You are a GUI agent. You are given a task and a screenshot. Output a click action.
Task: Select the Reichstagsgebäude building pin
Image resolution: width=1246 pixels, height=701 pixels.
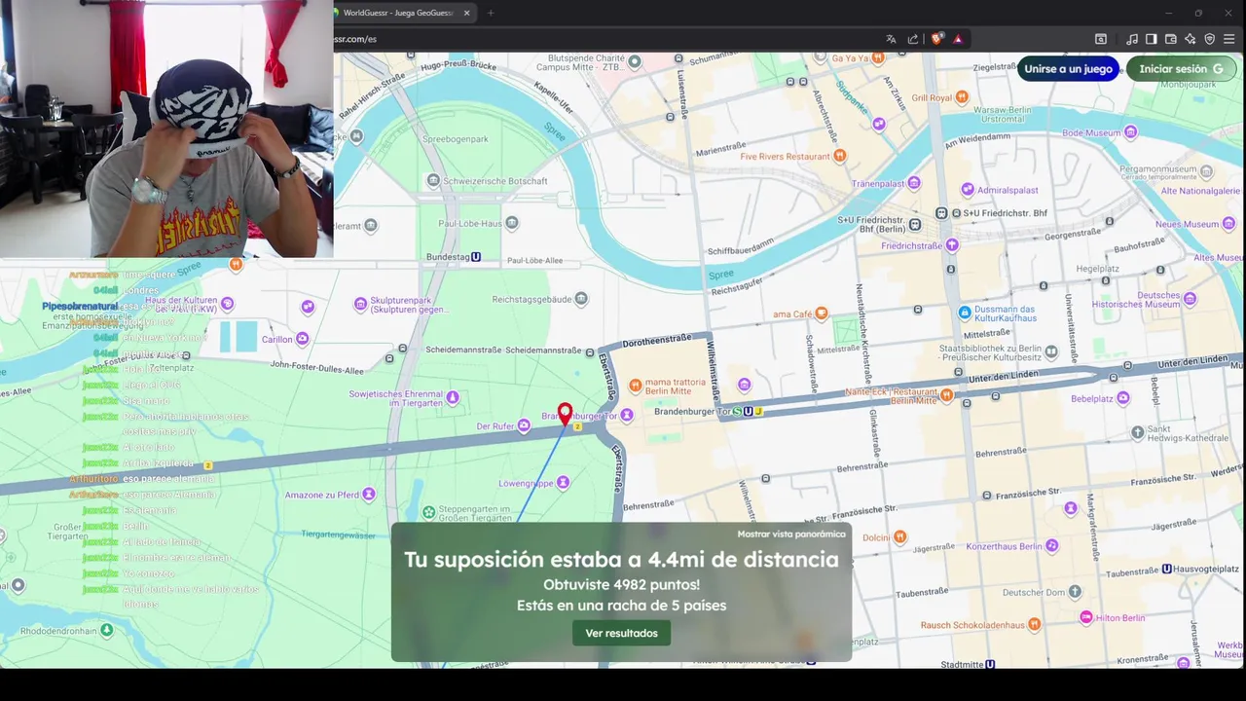pos(581,298)
